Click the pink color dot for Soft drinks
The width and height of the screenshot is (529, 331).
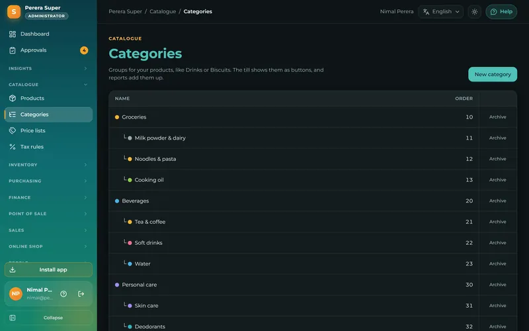130,243
